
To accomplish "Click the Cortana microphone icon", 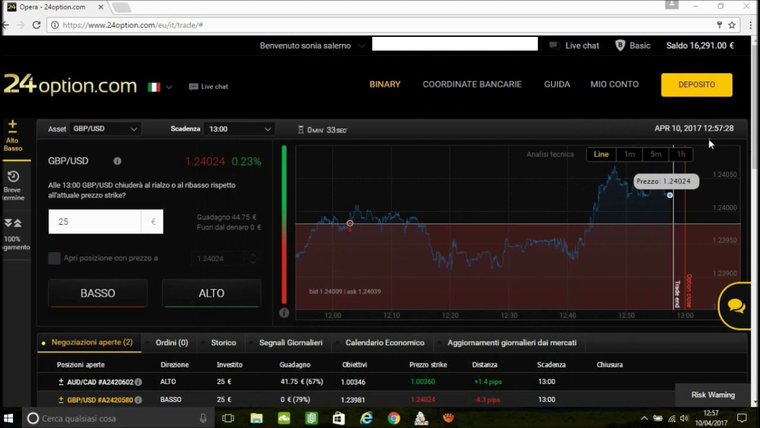I will (203, 418).
